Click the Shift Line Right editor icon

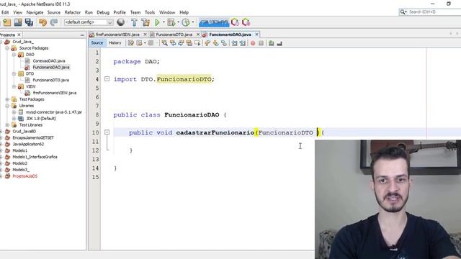[243, 43]
